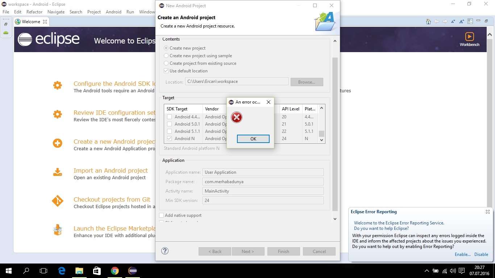Open the Action Center notification icon
495x278 pixels.
coord(462,271)
